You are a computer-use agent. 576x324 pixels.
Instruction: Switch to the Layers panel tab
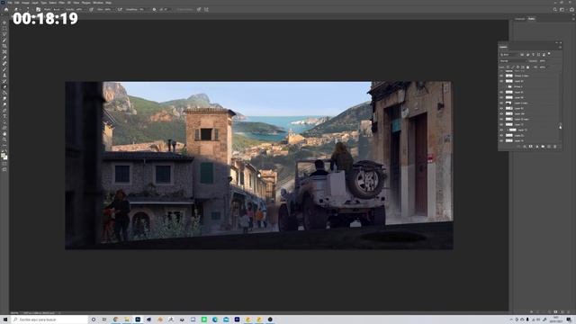(x=503, y=47)
